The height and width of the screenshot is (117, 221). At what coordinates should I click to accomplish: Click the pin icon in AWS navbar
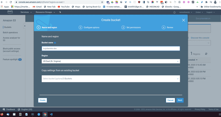60,12
